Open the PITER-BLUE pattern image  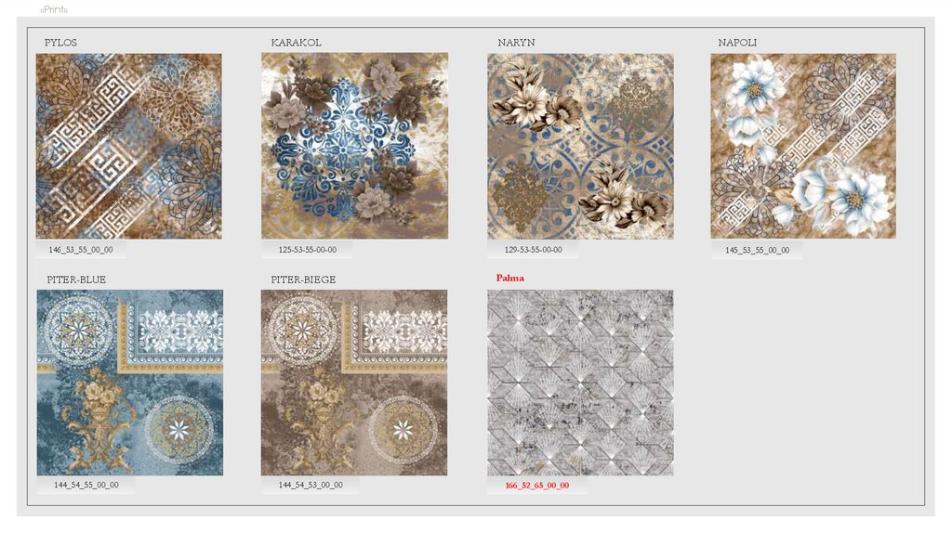tap(130, 383)
